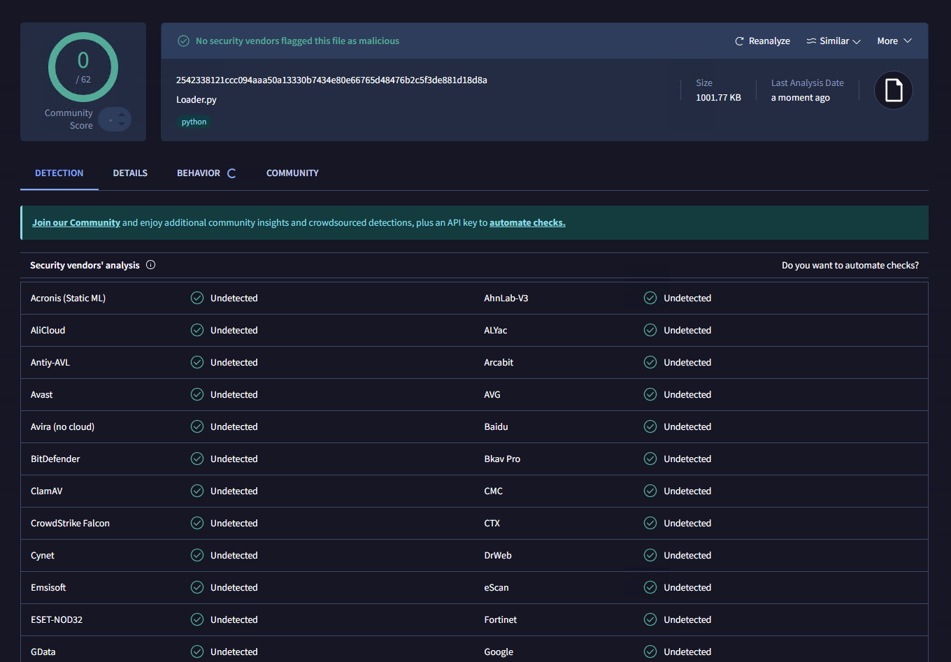Click Do you want to automate checks?

point(850,266)
